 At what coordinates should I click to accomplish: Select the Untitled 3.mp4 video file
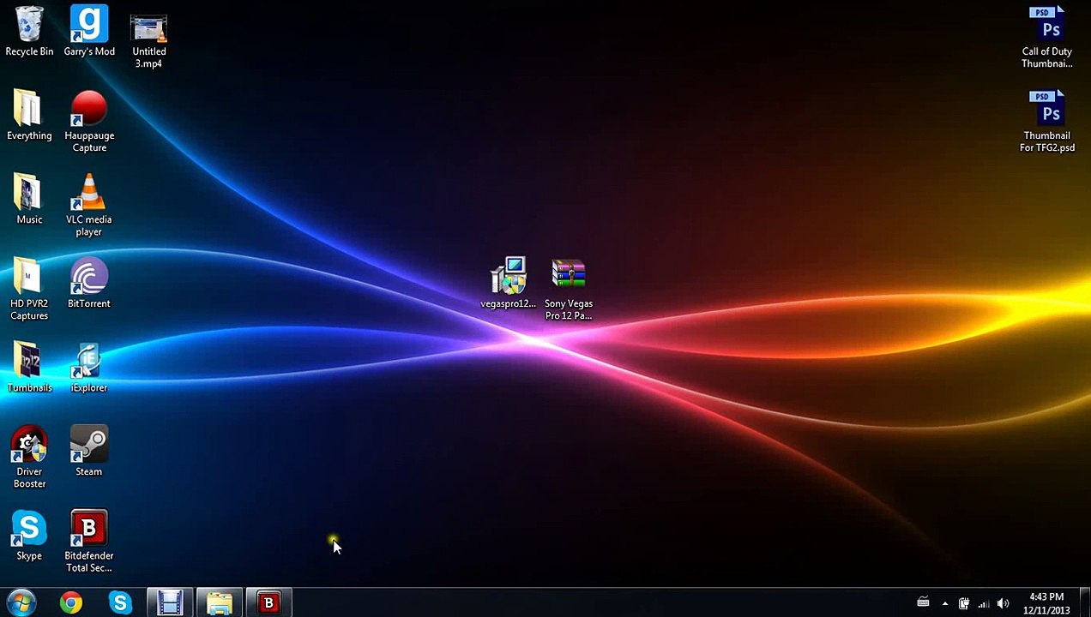(x=148, y=41)
